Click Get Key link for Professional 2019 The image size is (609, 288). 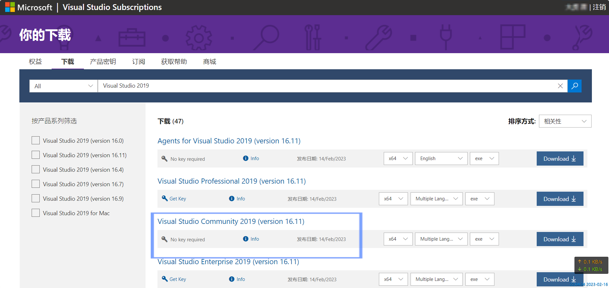pyautogui.click(x=178, y=199)
